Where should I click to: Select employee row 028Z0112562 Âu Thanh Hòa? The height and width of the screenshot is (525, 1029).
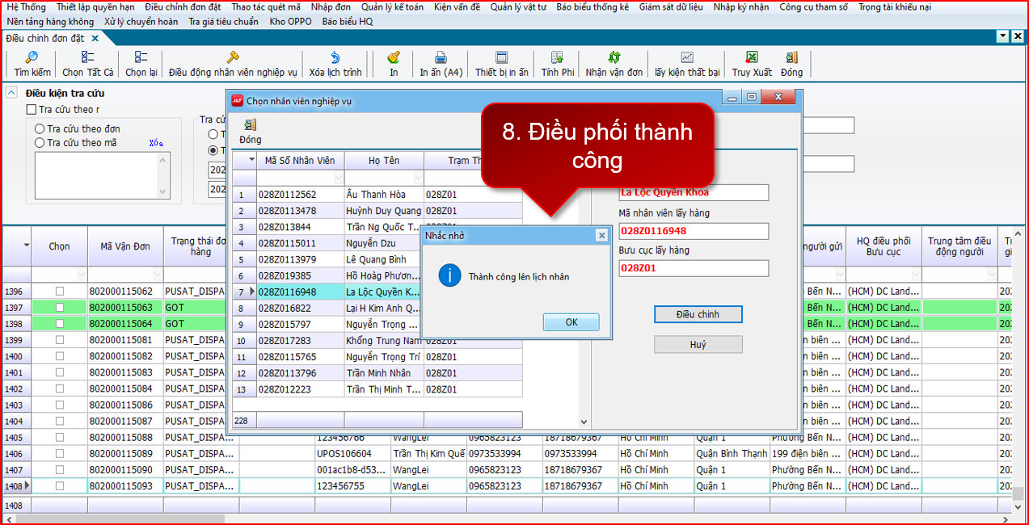coord(377,195)
